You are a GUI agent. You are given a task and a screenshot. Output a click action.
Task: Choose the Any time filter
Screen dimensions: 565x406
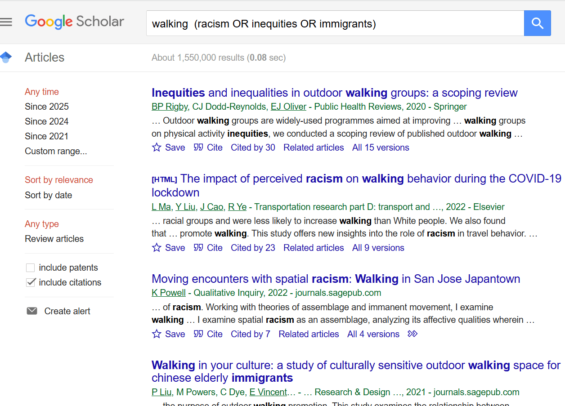[x=41, y=92]
